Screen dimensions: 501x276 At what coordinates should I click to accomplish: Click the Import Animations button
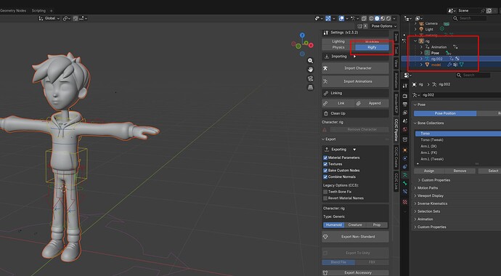point(355,81)
